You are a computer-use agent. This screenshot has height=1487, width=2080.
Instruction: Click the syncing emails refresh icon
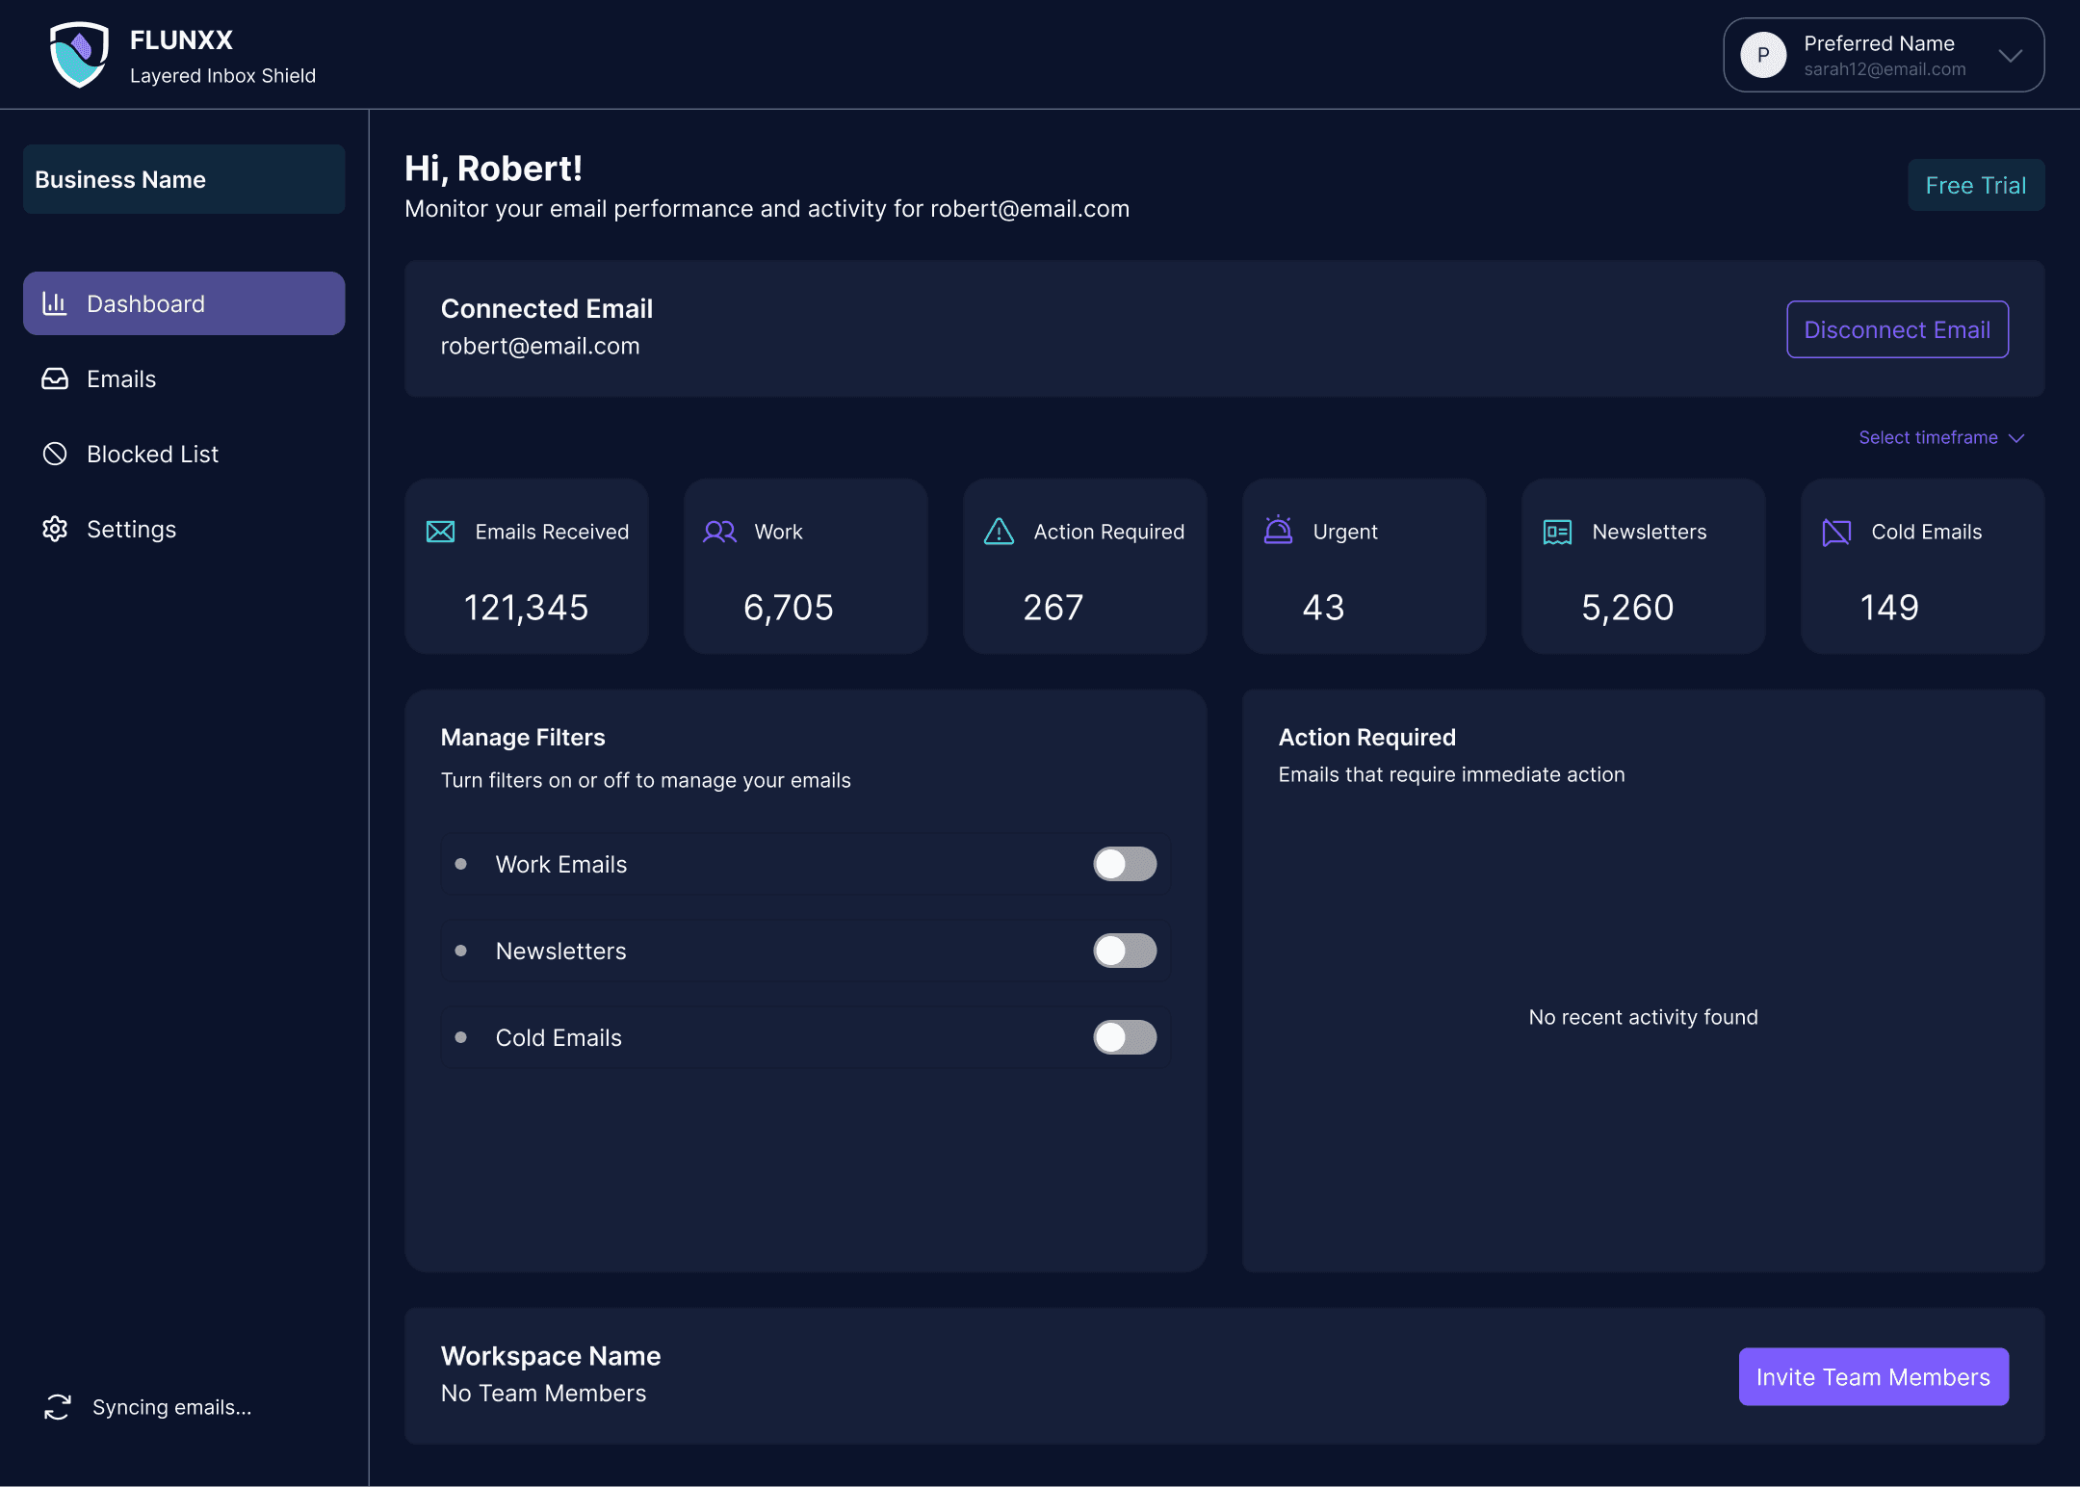tap(58, 1407)
